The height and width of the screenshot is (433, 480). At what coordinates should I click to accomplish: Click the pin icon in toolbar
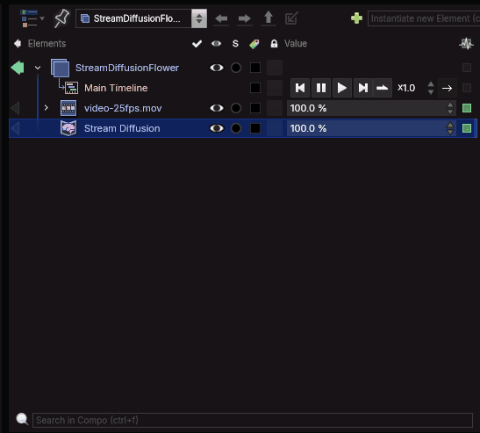tap(61, 18)
